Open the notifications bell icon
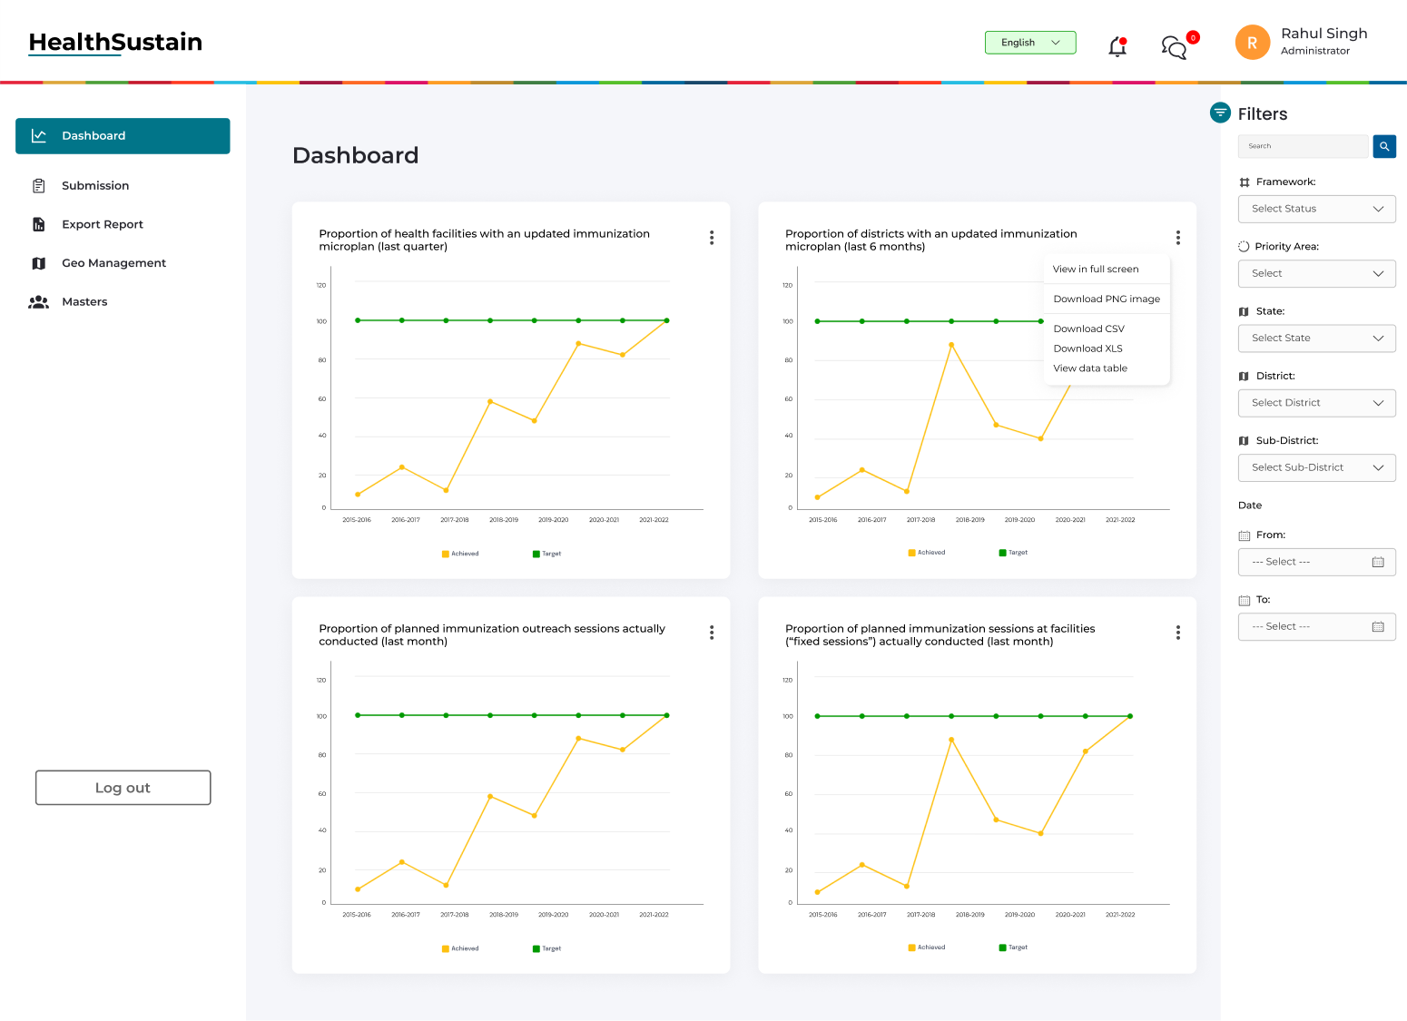1407x1021 pixels. click(1117, 46)
